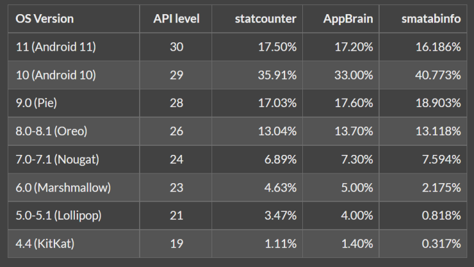Click the statcounter value 35.91%
This screenshot has height=267, width=474.
[x=277, y=75]
